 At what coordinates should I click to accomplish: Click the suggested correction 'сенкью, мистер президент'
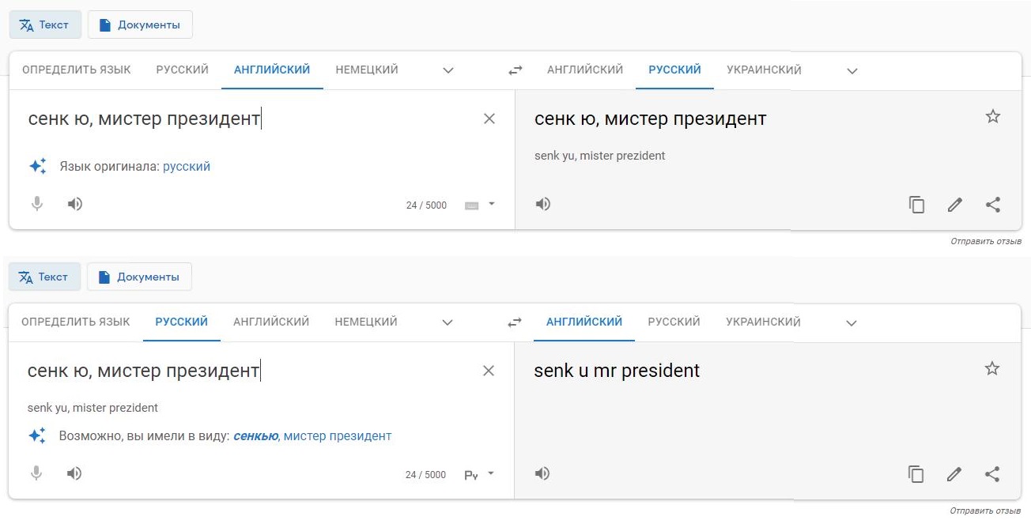312,436
